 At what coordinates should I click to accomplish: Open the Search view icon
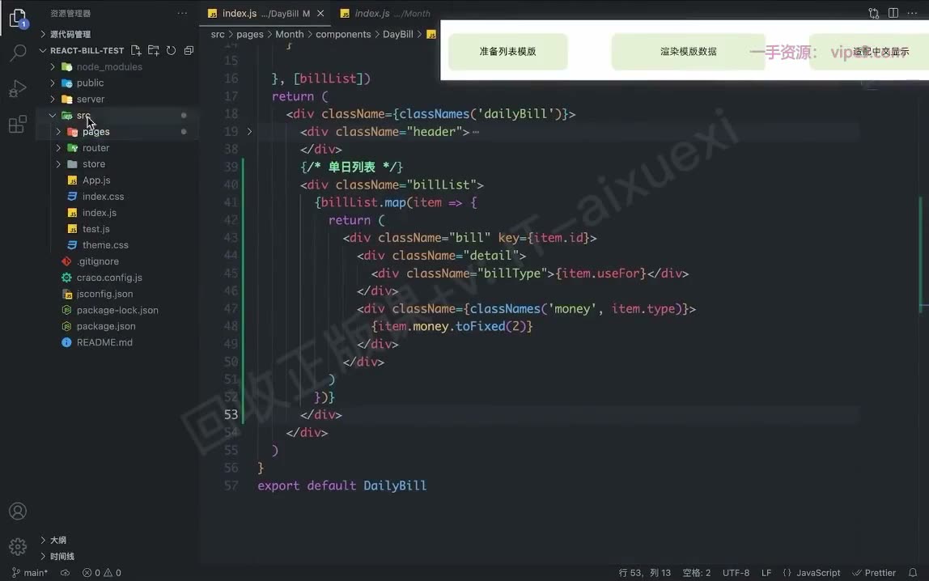[18, 53]
